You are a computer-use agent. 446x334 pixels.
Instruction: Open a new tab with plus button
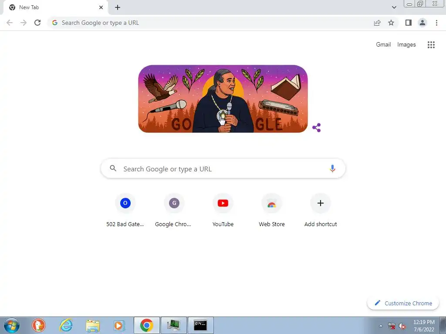click(118, 7)
